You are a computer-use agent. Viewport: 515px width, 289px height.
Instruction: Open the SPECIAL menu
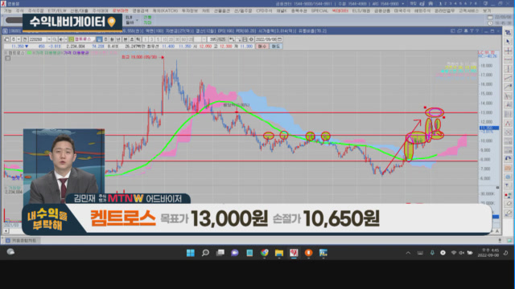(x=319, y=10)
